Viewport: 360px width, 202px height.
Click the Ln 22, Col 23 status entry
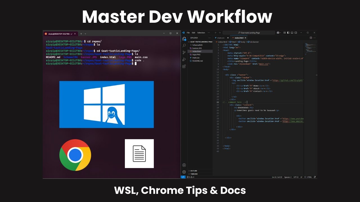pos(277,177)
